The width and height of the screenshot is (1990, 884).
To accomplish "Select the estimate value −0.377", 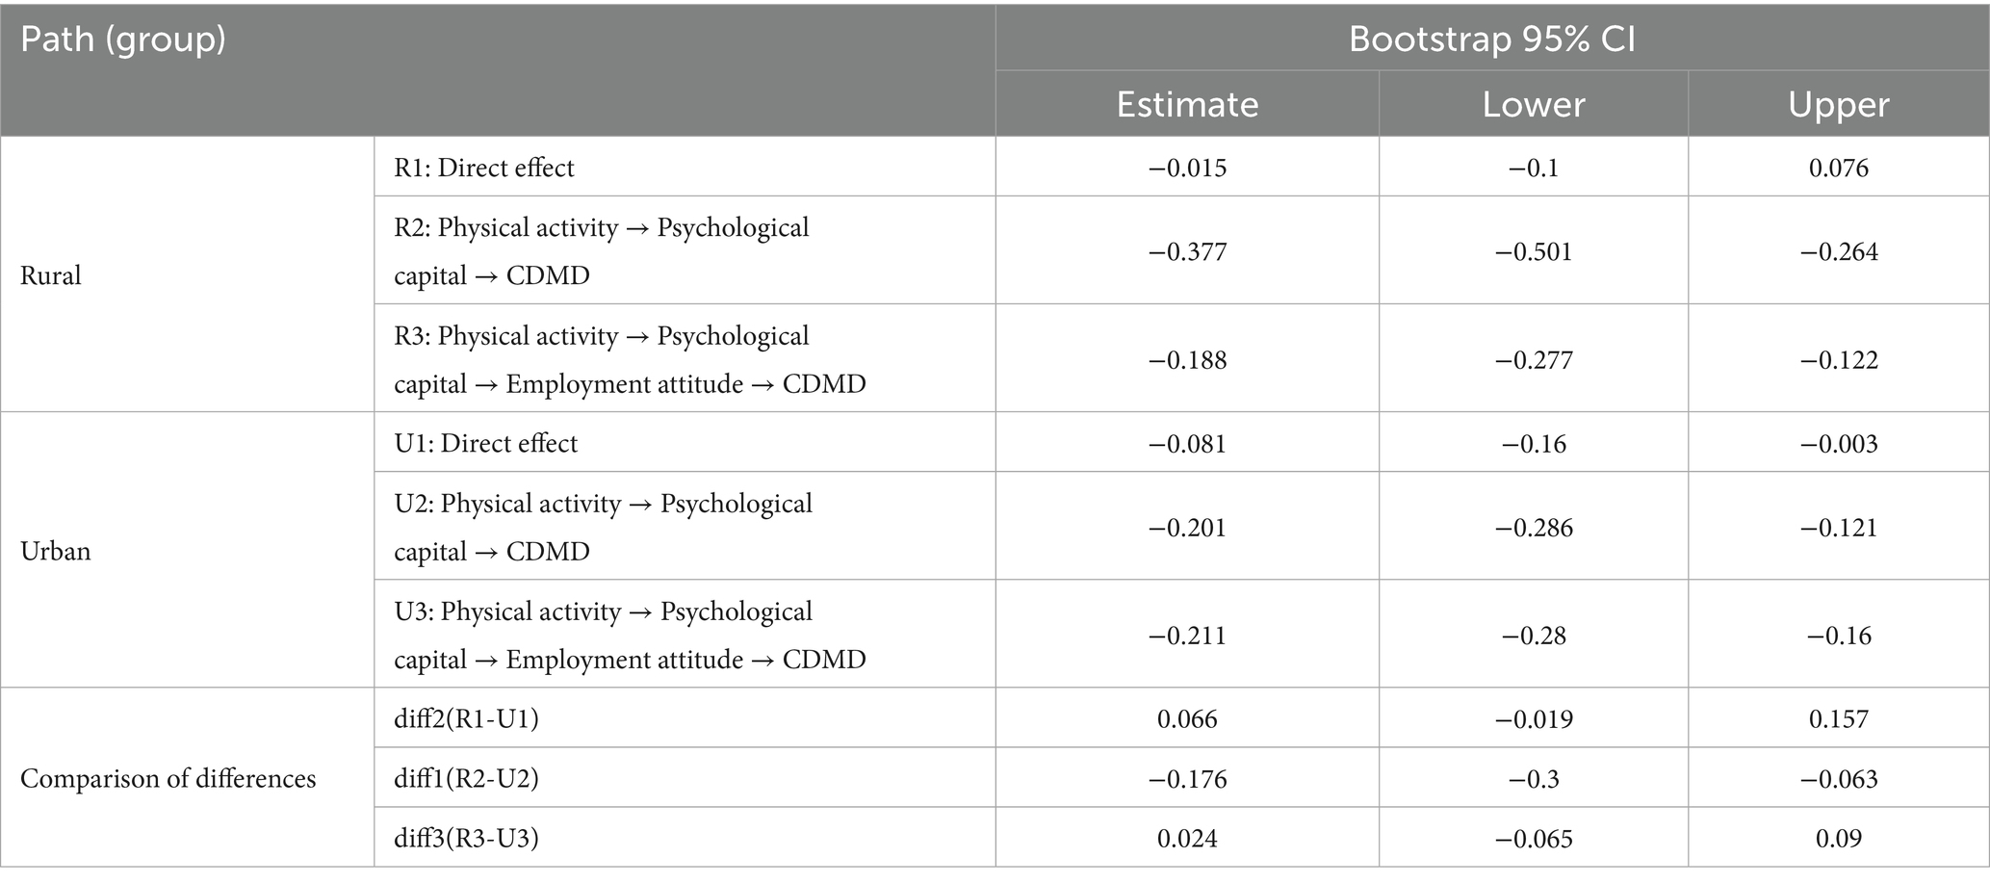I will click(1187, 251).
